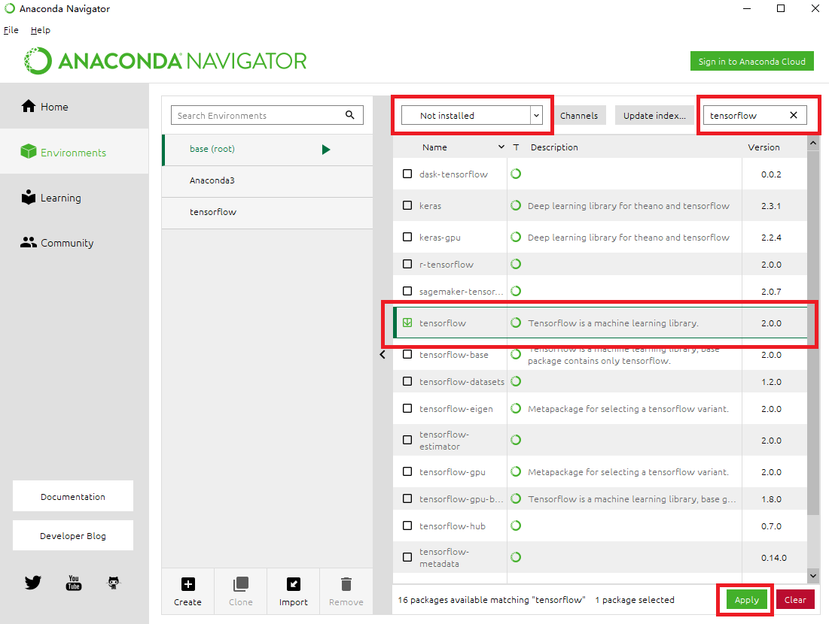829x624 pixels.
Task: Sign in to Anaconda Cloud
Action: (751, 61)
